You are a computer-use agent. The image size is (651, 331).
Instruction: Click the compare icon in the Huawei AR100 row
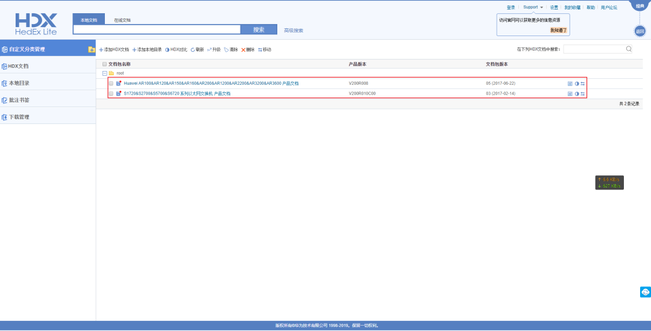[577, 83]
